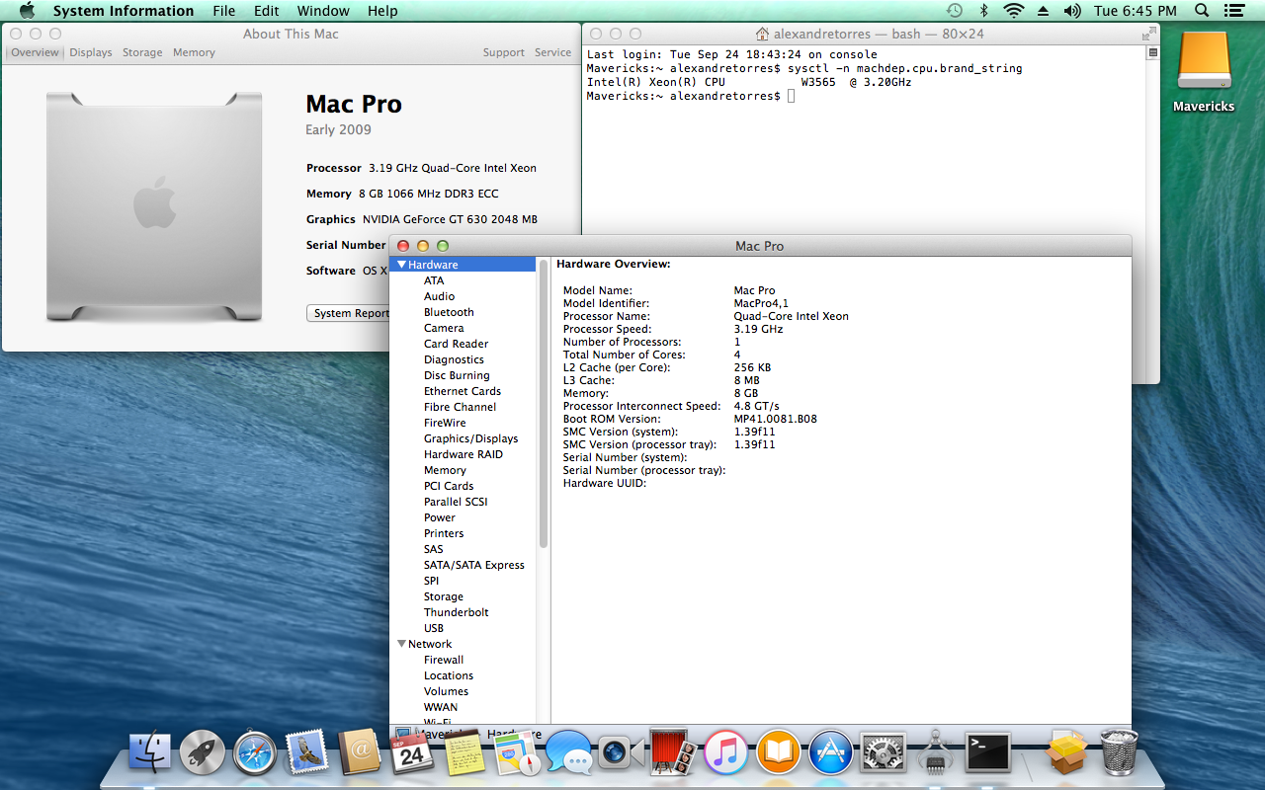Switch to the Memory tab in About This Mac
1265x790 pixels.
coord(194,52)
